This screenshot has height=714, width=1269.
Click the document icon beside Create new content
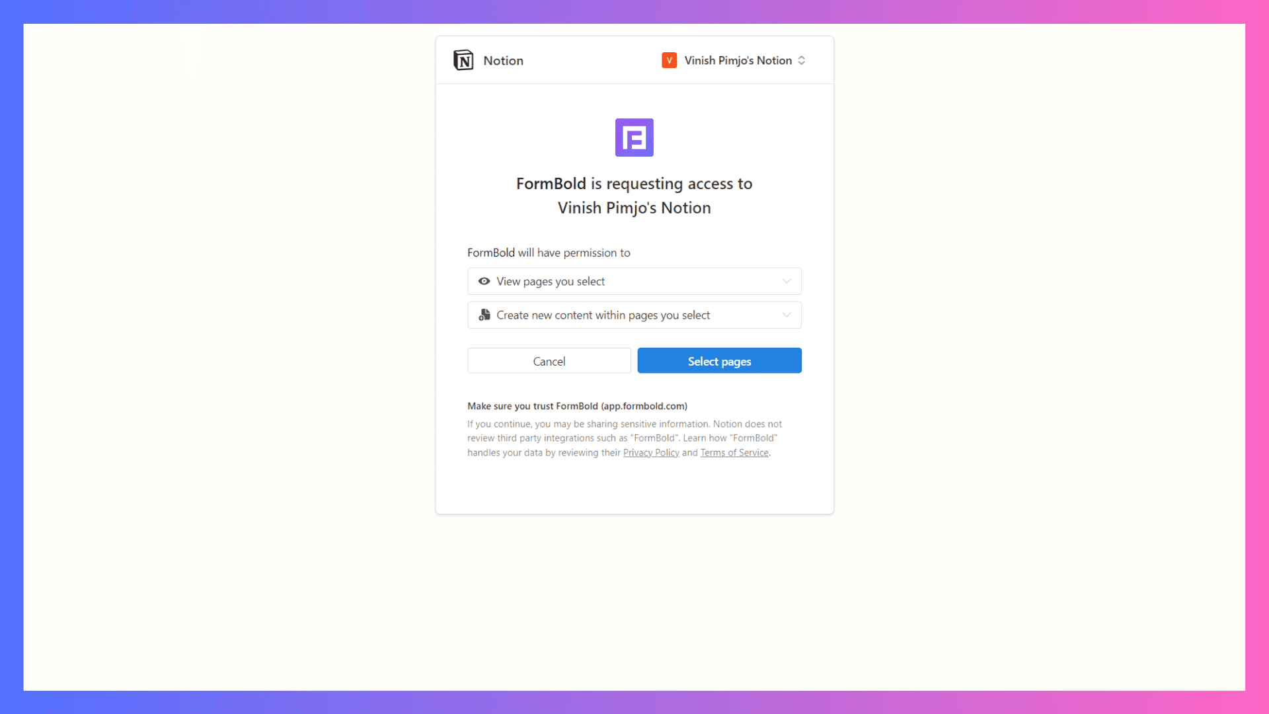(484, 315)
